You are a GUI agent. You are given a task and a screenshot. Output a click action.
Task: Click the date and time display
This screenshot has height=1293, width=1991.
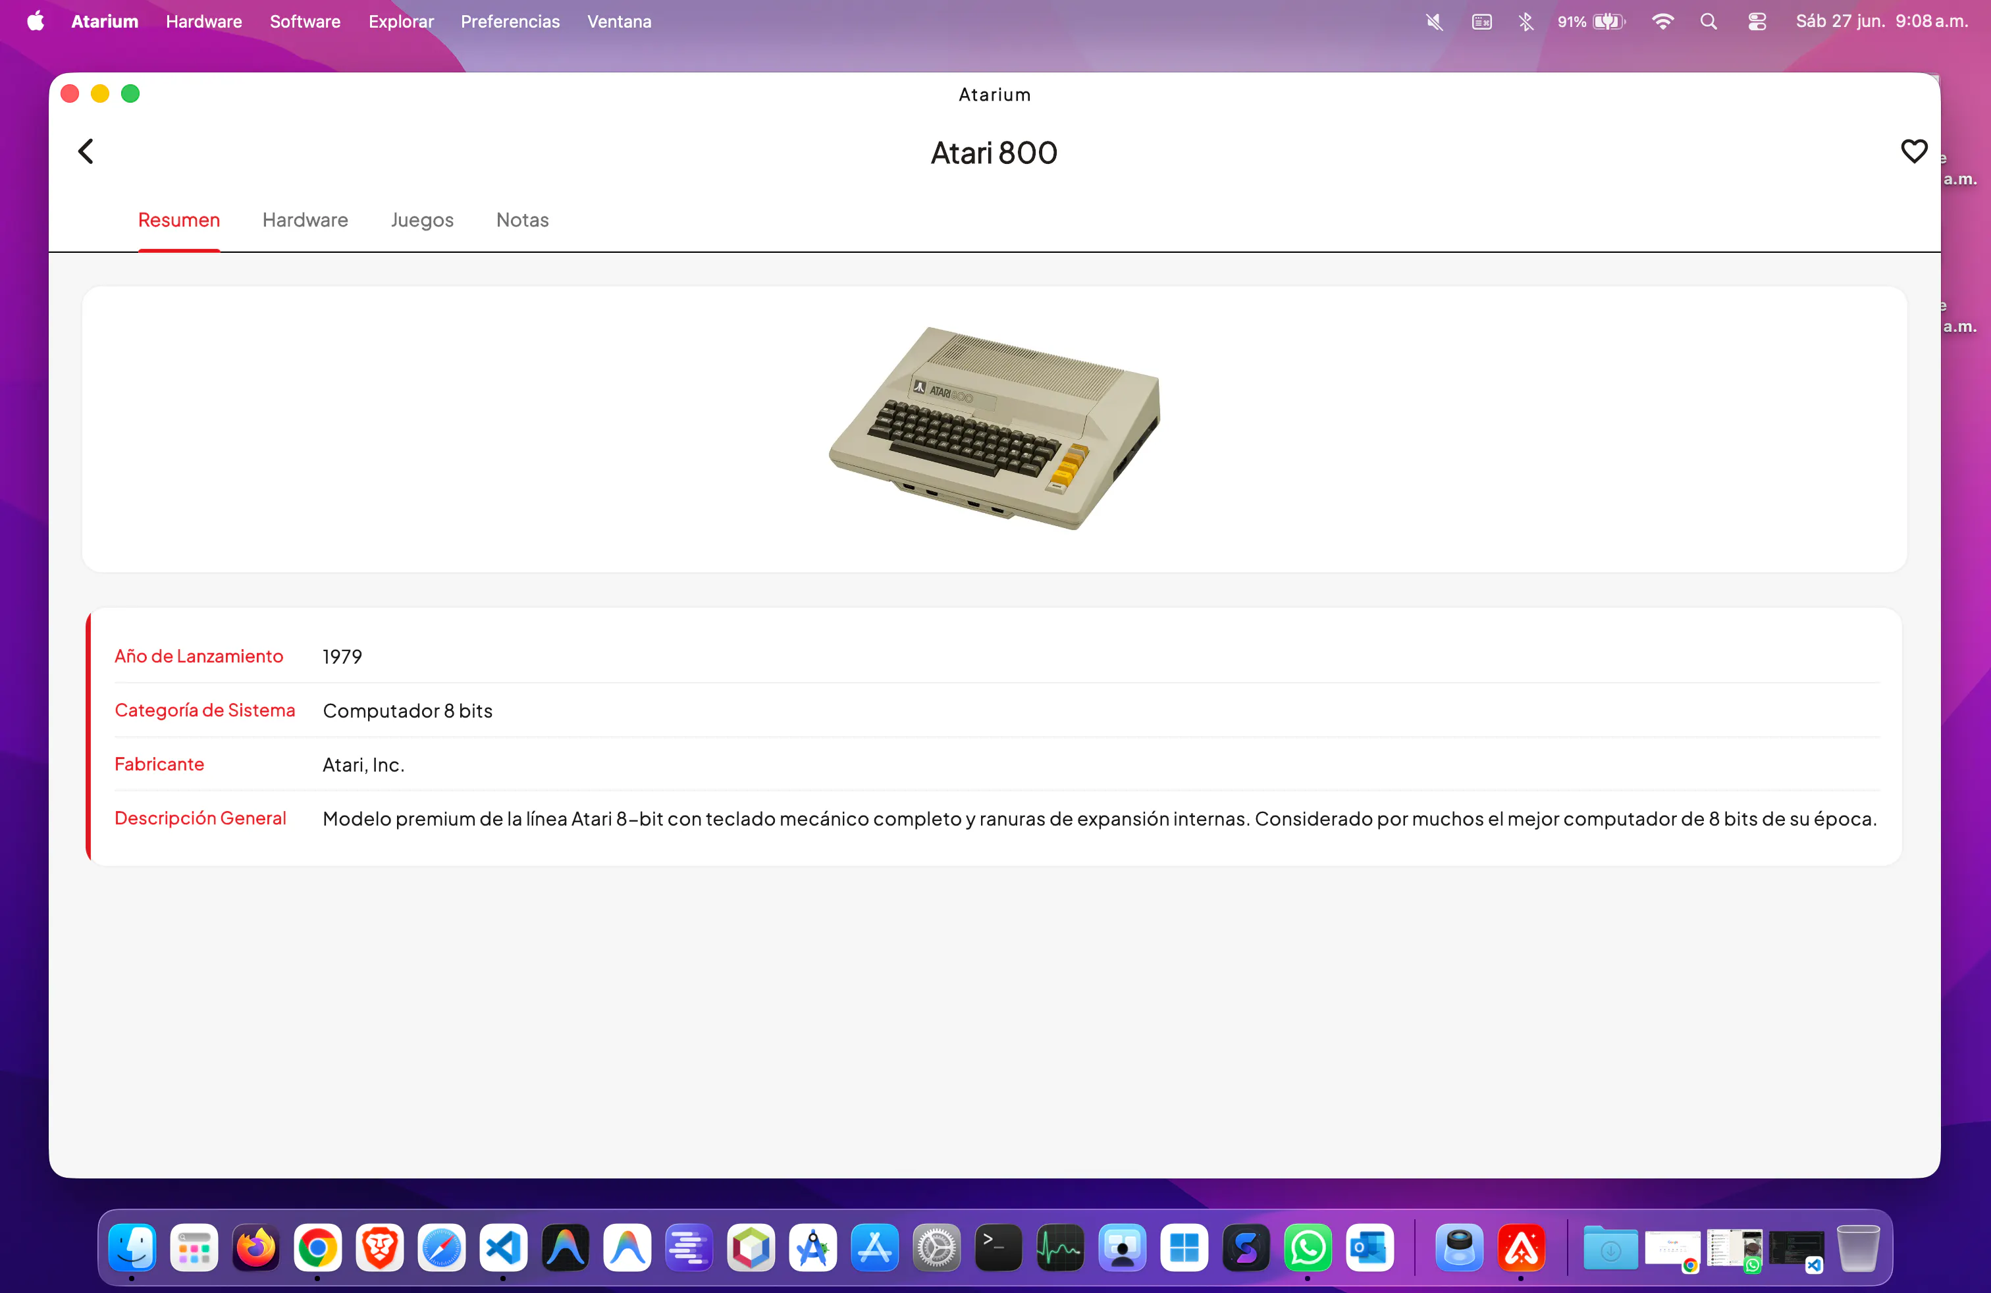click(x=1882, y=21)
